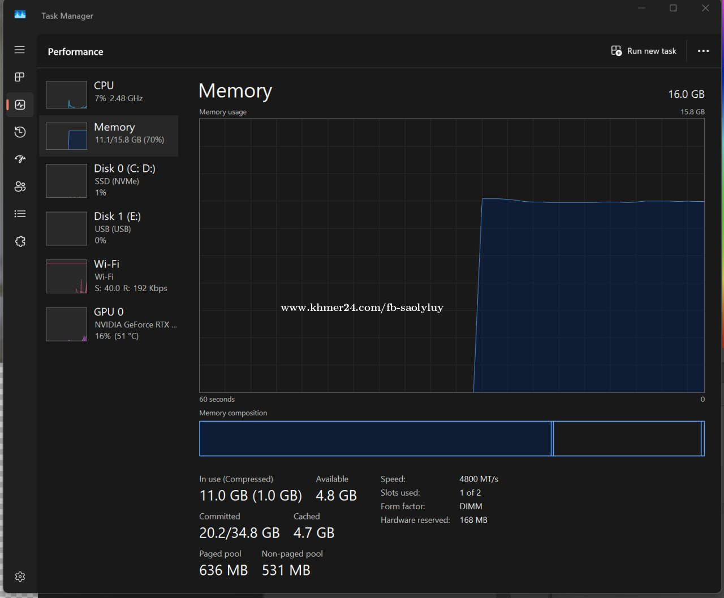
Task: Open the three-dot more options menu
Action: point(703,51)
